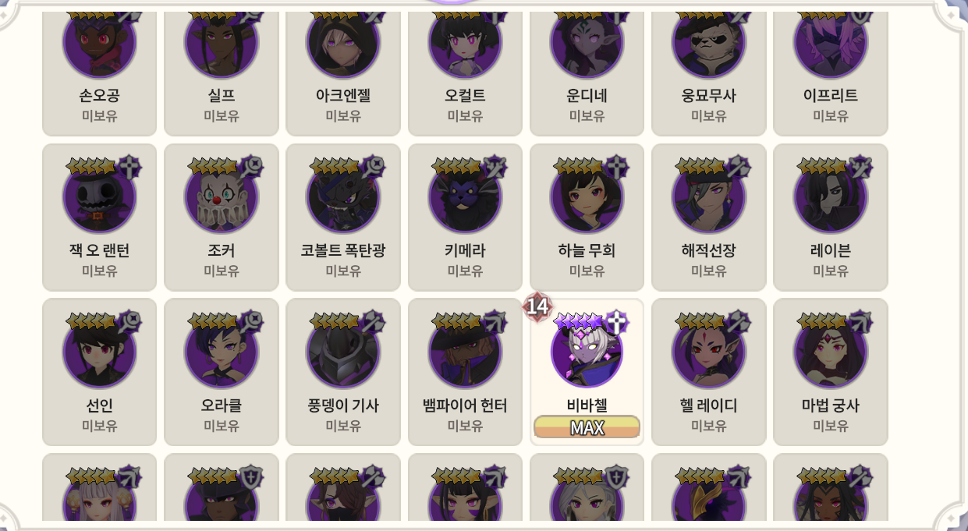This screenshot has width=968, height=531.
Task: Open the 뱀파이어 헌터 portrait
Action: (x=465, y=352)
